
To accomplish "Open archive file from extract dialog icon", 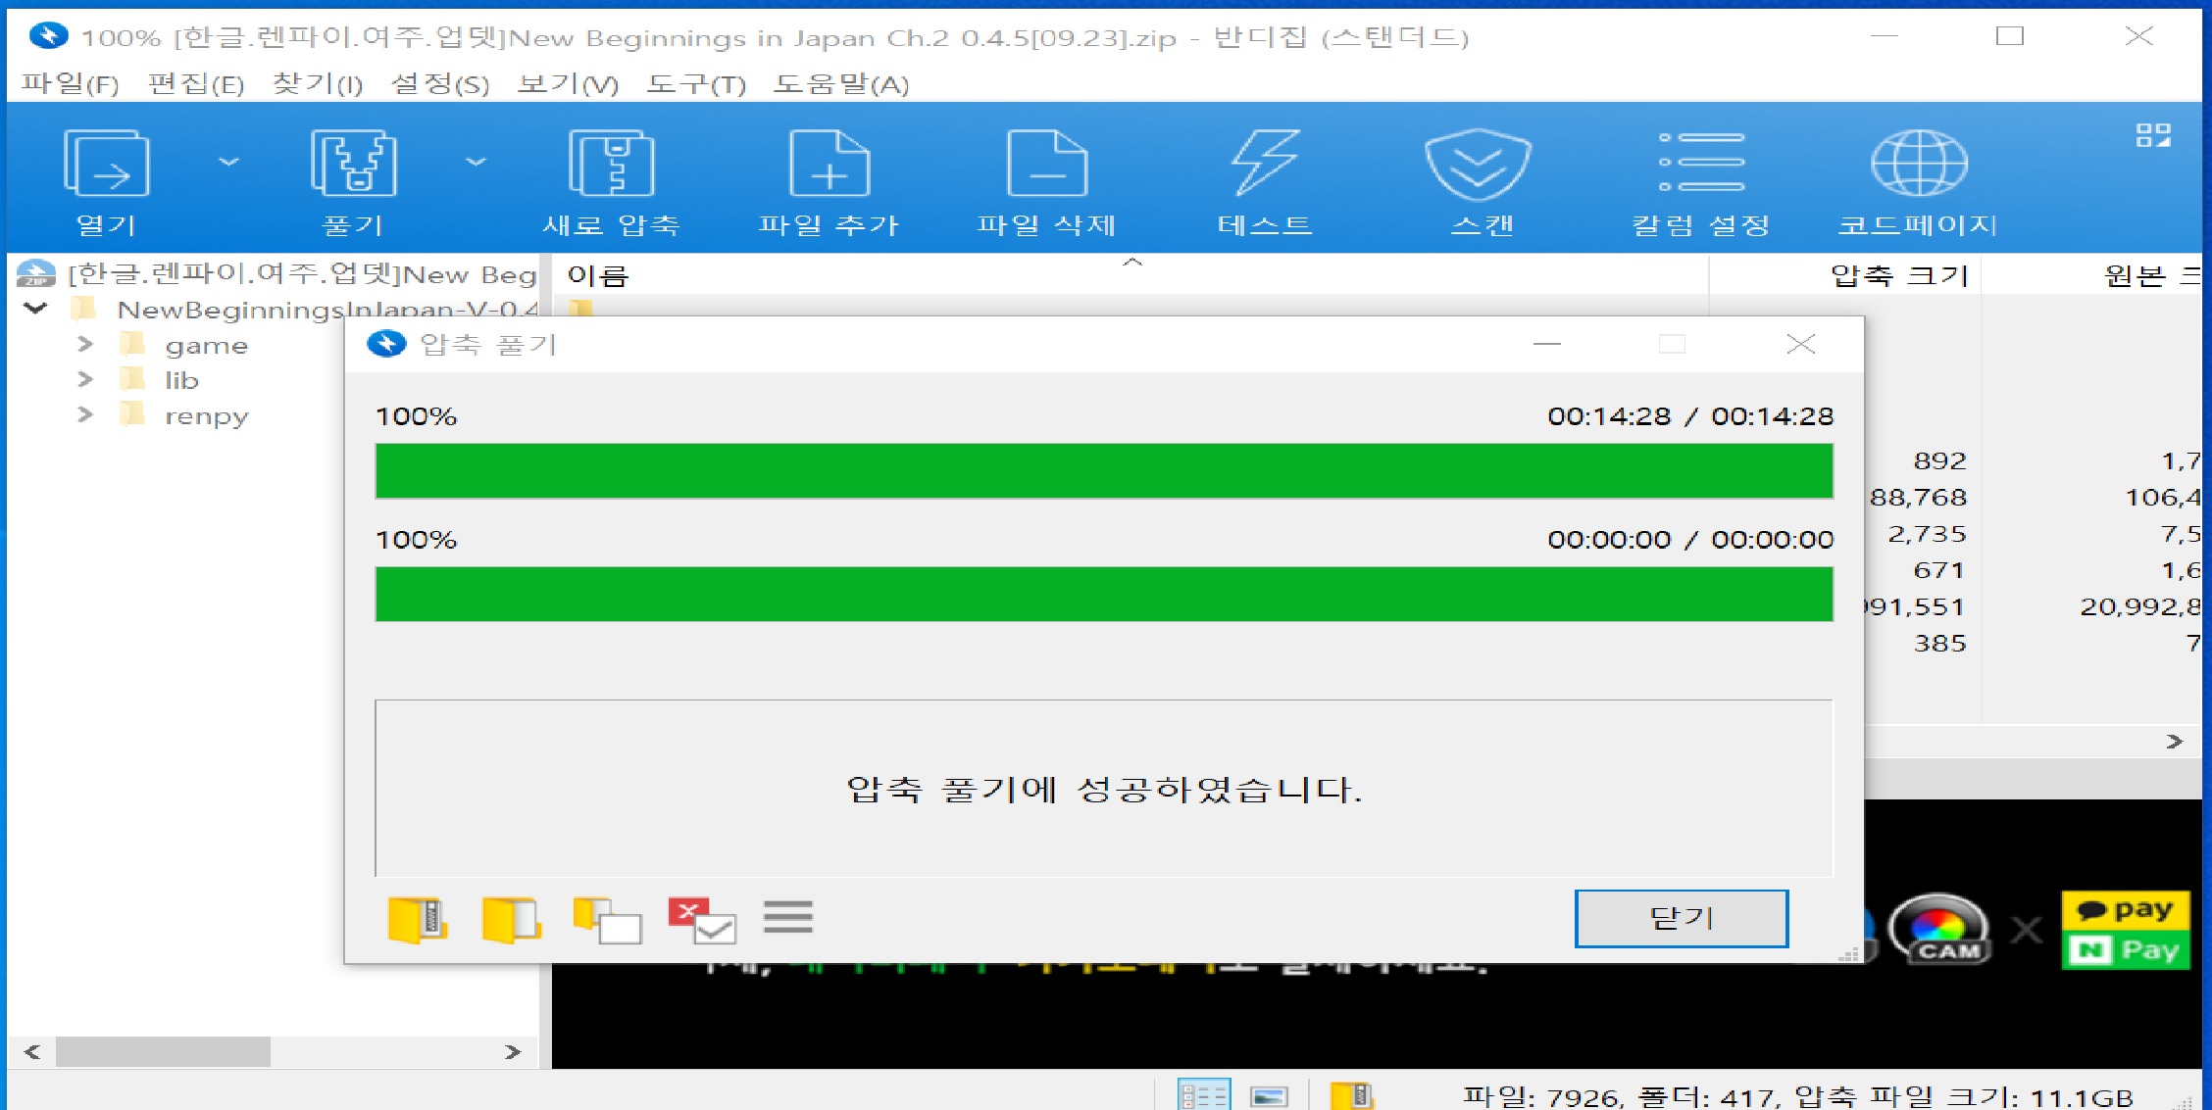I will (x=418, y=920).
